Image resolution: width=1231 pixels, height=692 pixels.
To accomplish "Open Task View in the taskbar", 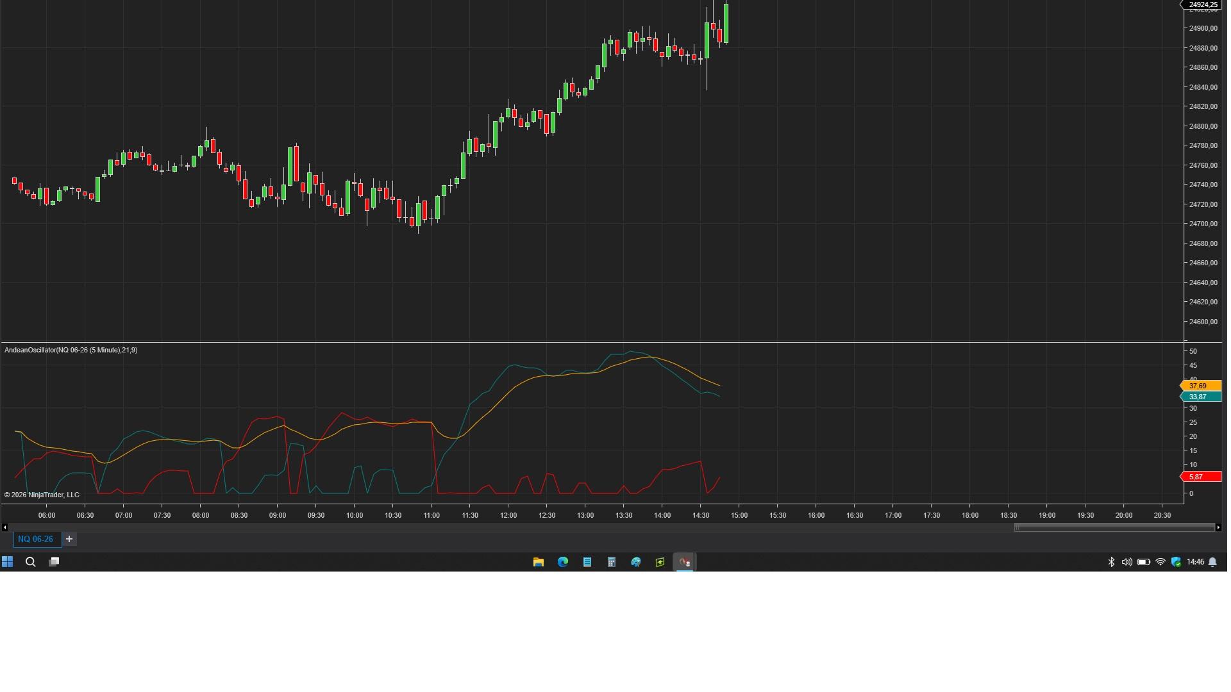I will pyautogui.click(x=54, y=562).
